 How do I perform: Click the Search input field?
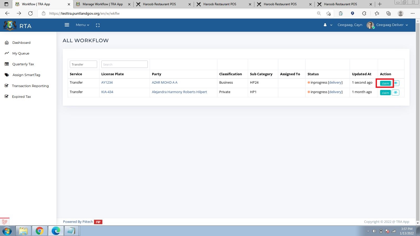point(124,64)
